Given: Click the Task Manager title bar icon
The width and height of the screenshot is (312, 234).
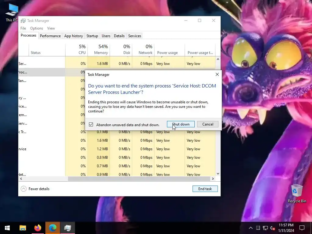Looking at the screenshot, I should tap(23, 21).
